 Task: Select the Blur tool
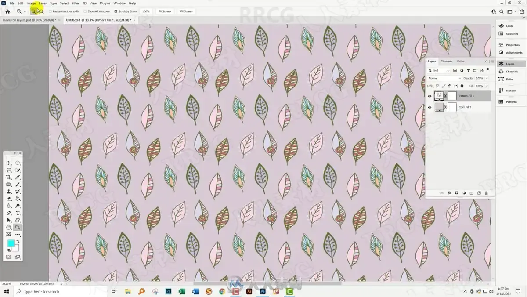[x=8, y=206]
